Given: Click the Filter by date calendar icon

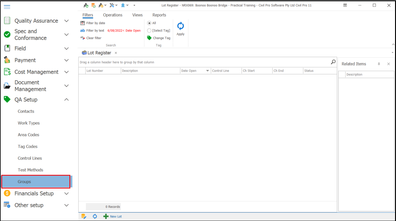Looking at the screenshot, I should coord(83,23).
